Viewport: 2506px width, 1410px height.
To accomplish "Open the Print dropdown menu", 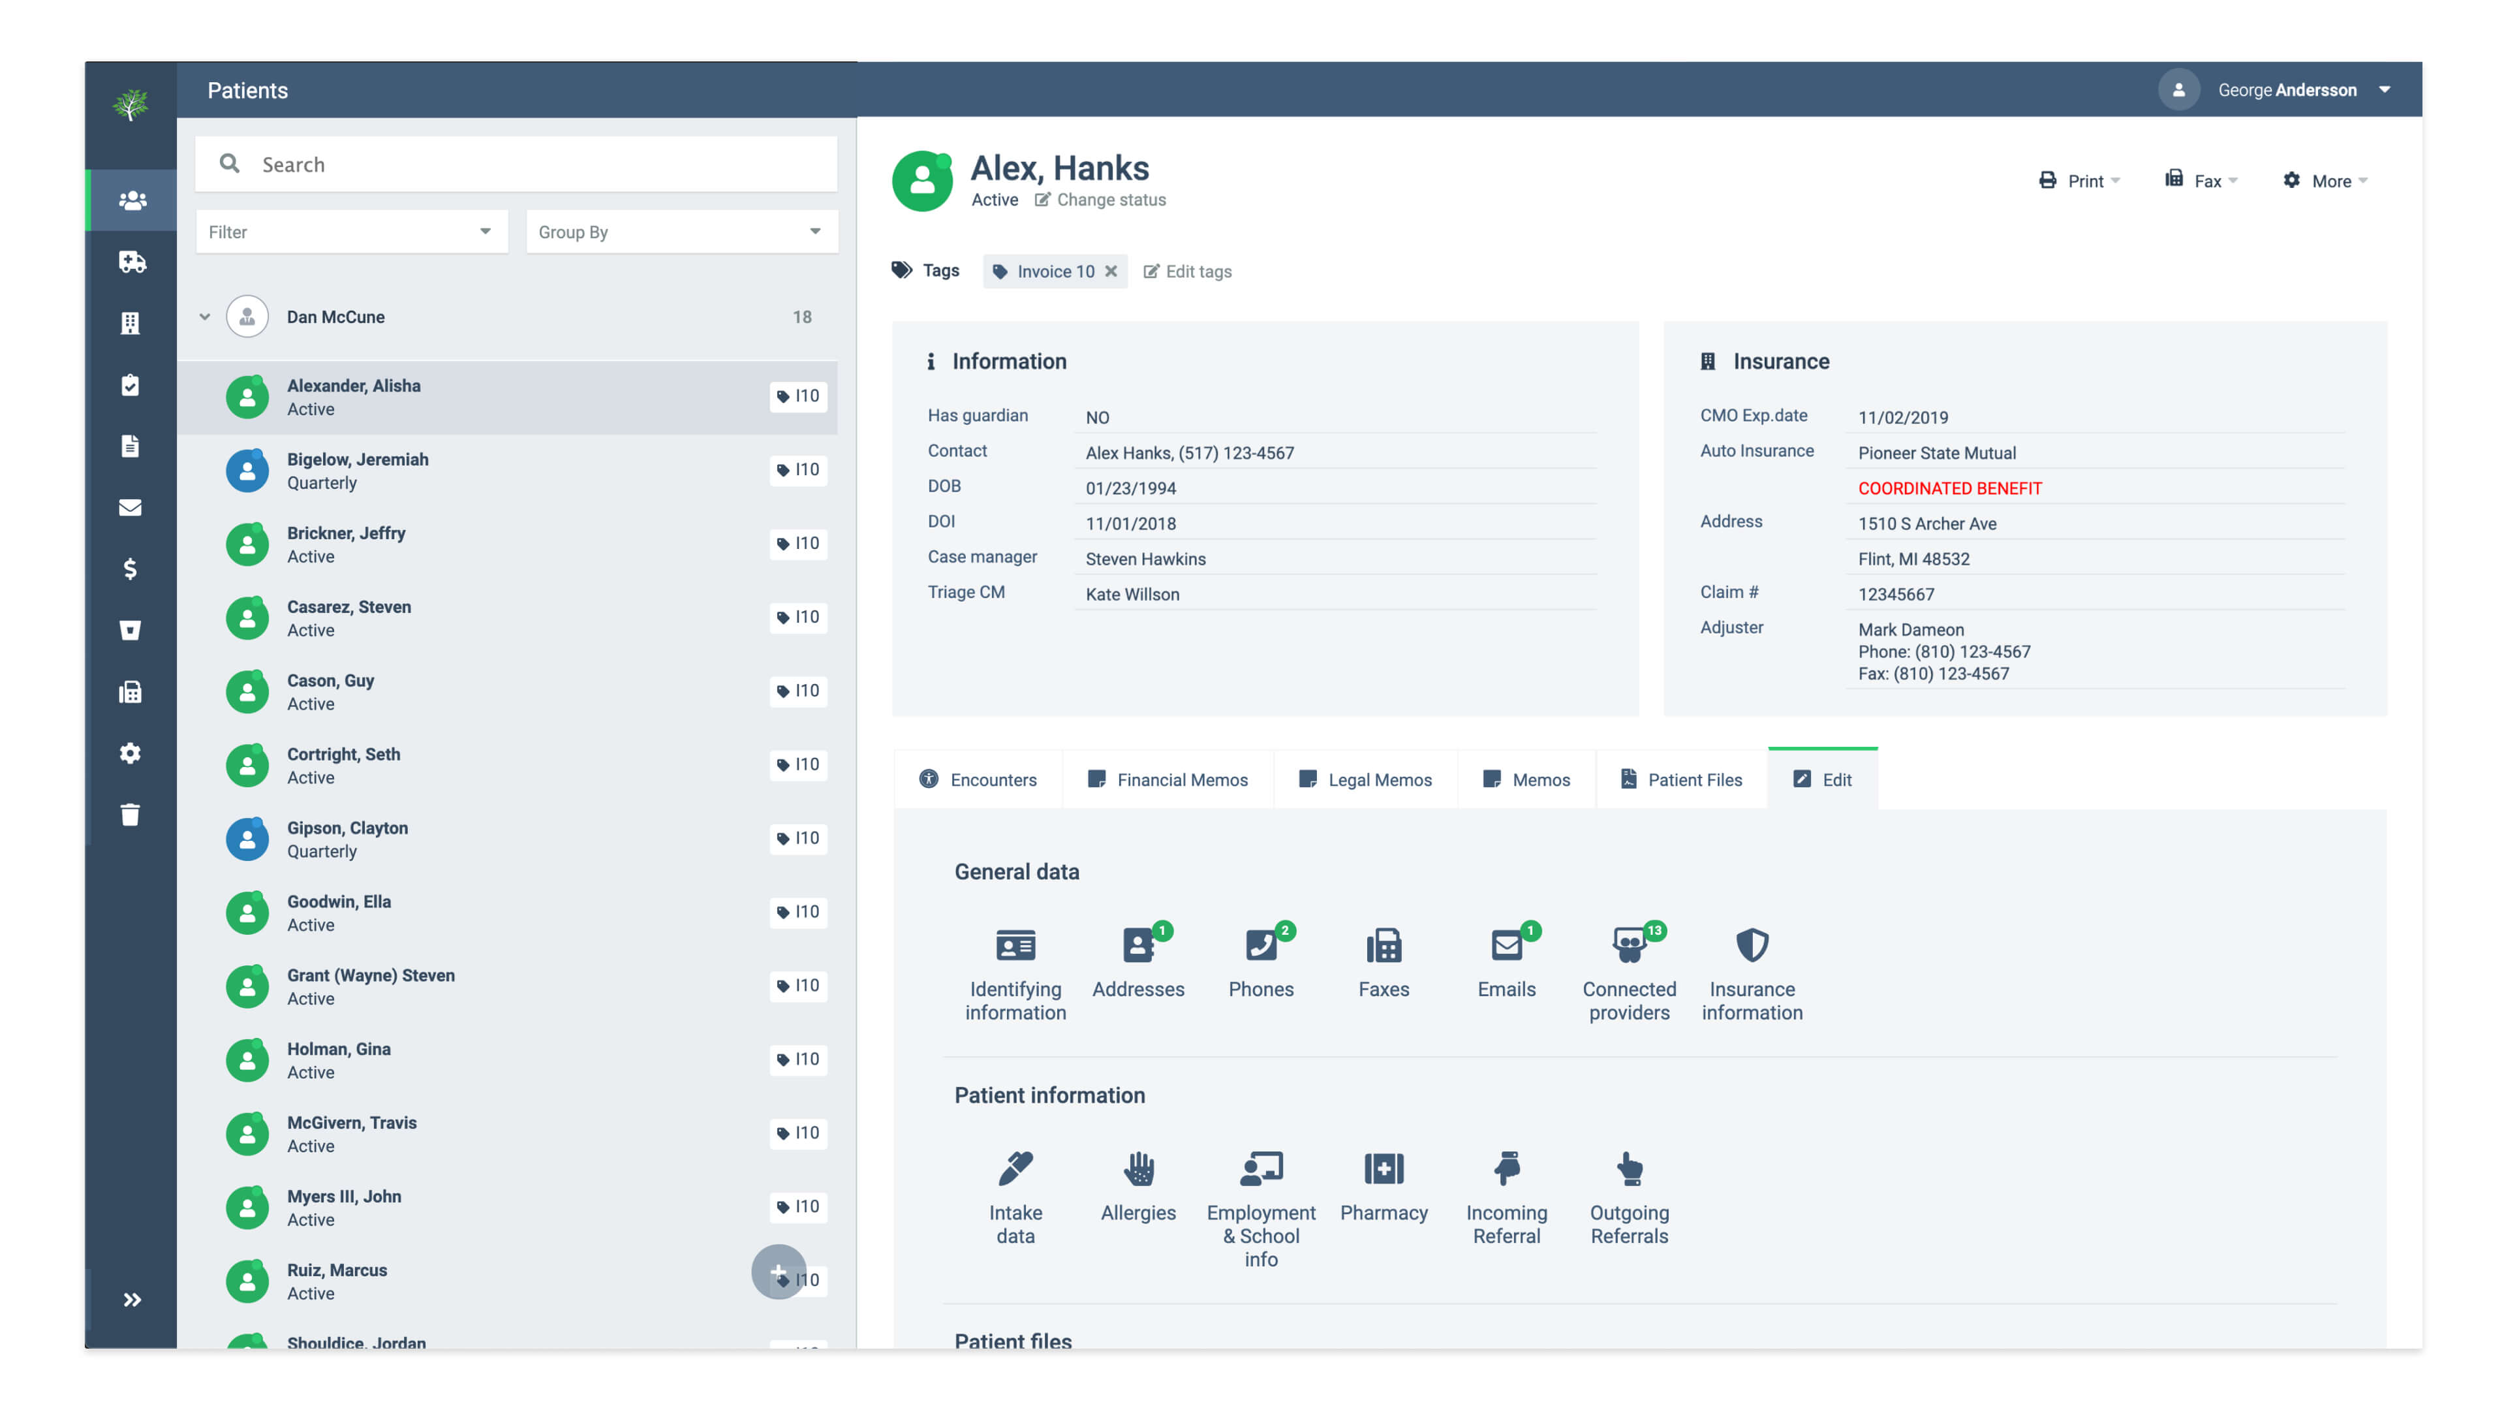I will tap(2079, 181).
